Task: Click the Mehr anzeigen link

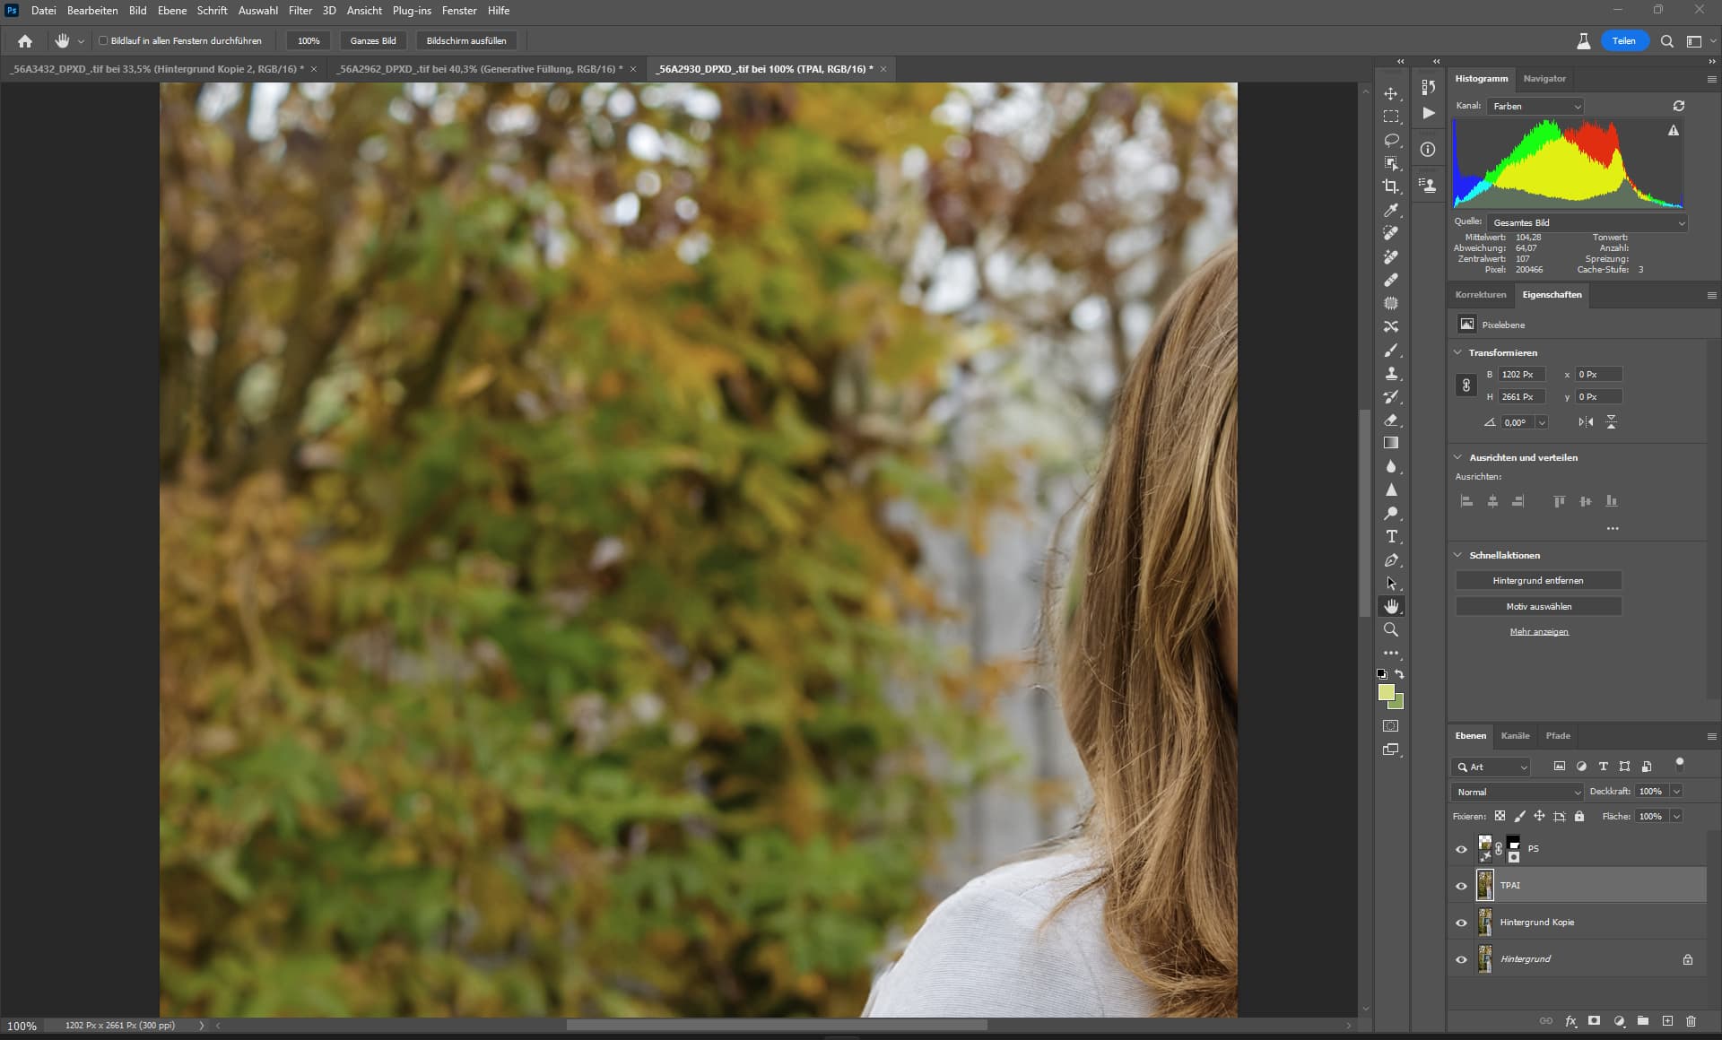Action: [x=1538, y=632]
